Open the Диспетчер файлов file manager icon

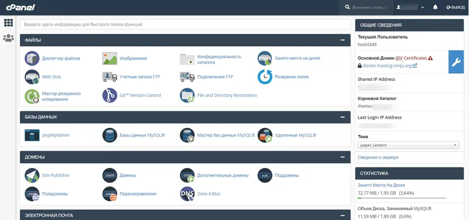(32, 58)
